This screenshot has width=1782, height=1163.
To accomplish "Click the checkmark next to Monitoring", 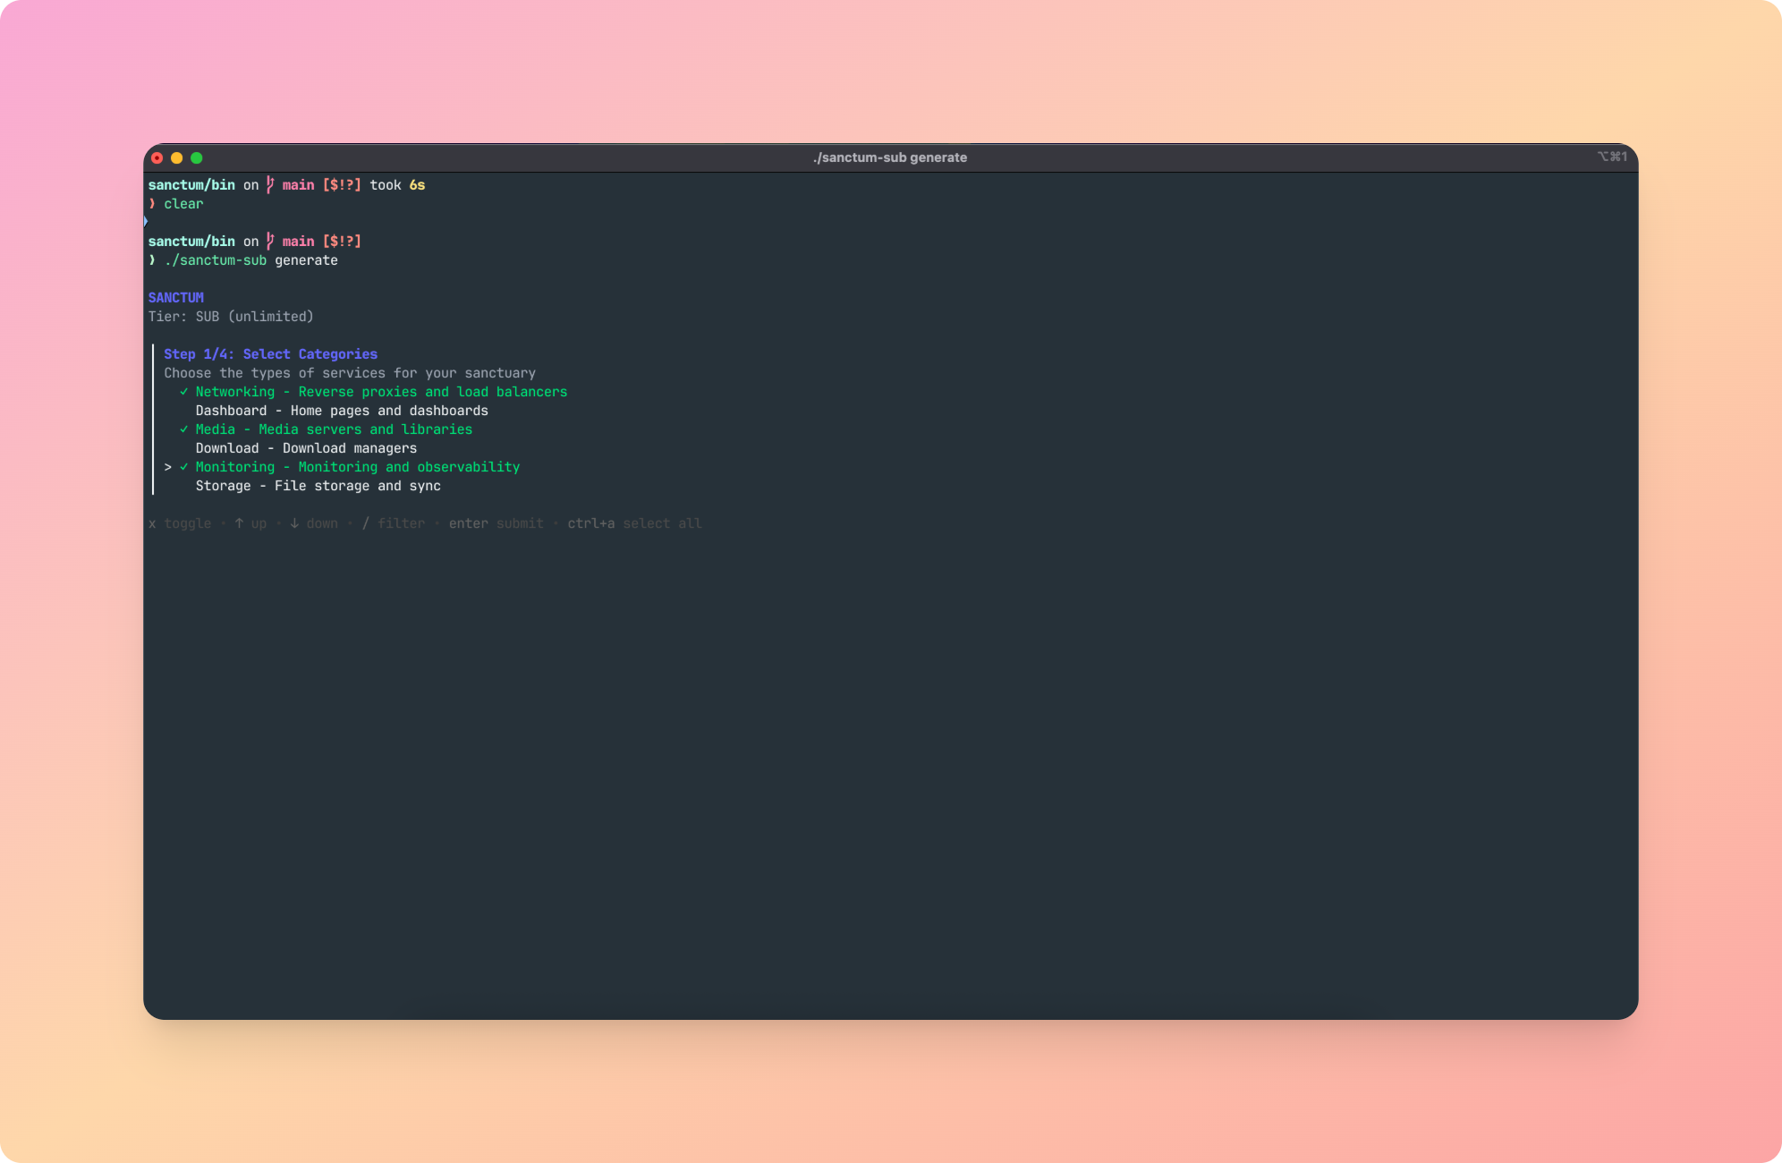I will 183,467.
